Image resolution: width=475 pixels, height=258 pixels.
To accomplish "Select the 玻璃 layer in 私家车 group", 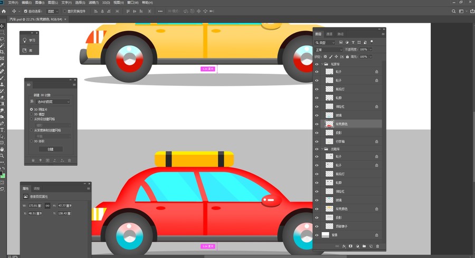I will (x=348, y=115).
